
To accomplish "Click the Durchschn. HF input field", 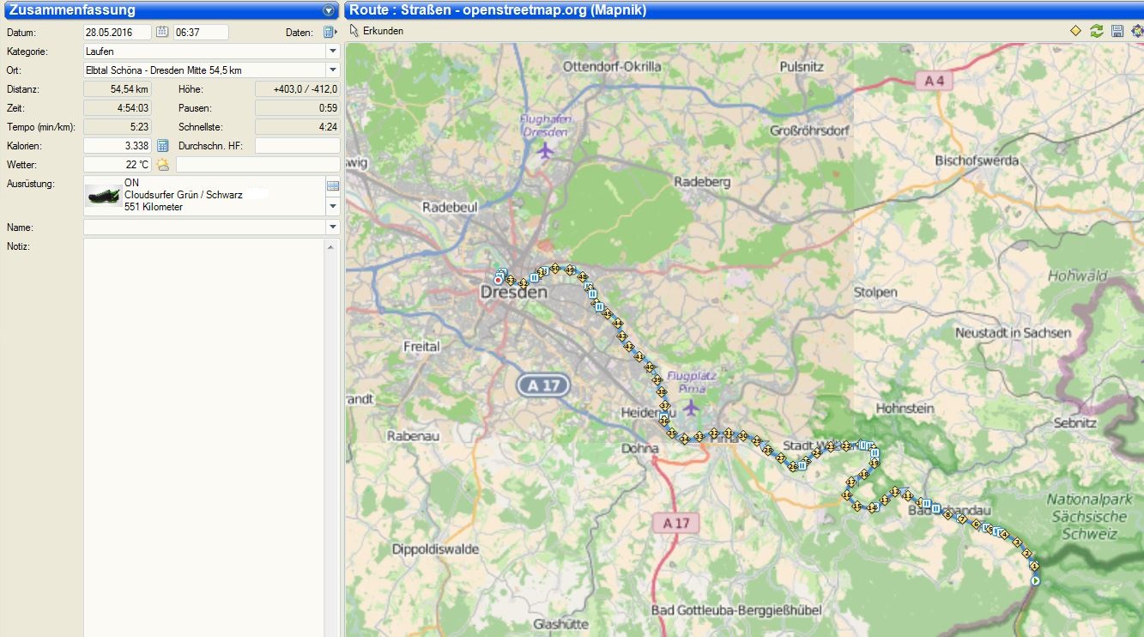I will click(297, 146).
